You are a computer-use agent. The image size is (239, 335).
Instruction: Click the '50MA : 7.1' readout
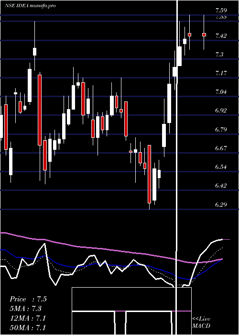28,327
